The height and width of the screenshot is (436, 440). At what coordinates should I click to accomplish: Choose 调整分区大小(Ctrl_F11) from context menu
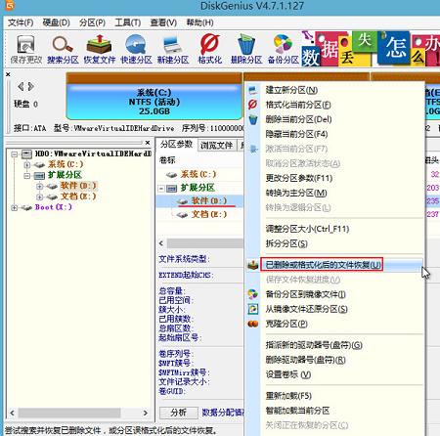coord(335,229)
